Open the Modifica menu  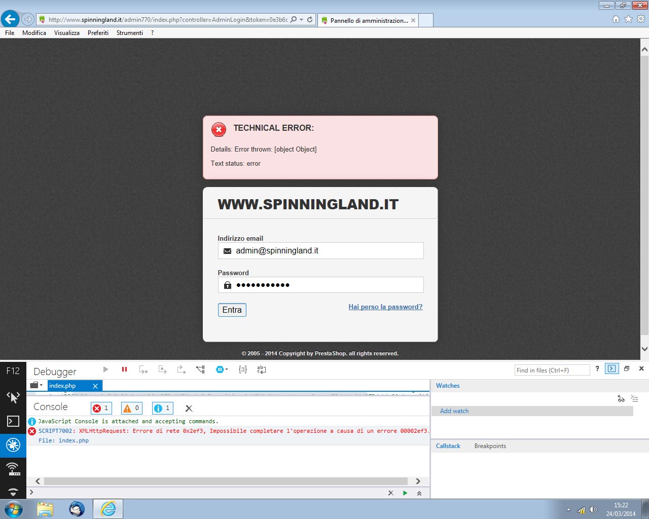point(34,32)
